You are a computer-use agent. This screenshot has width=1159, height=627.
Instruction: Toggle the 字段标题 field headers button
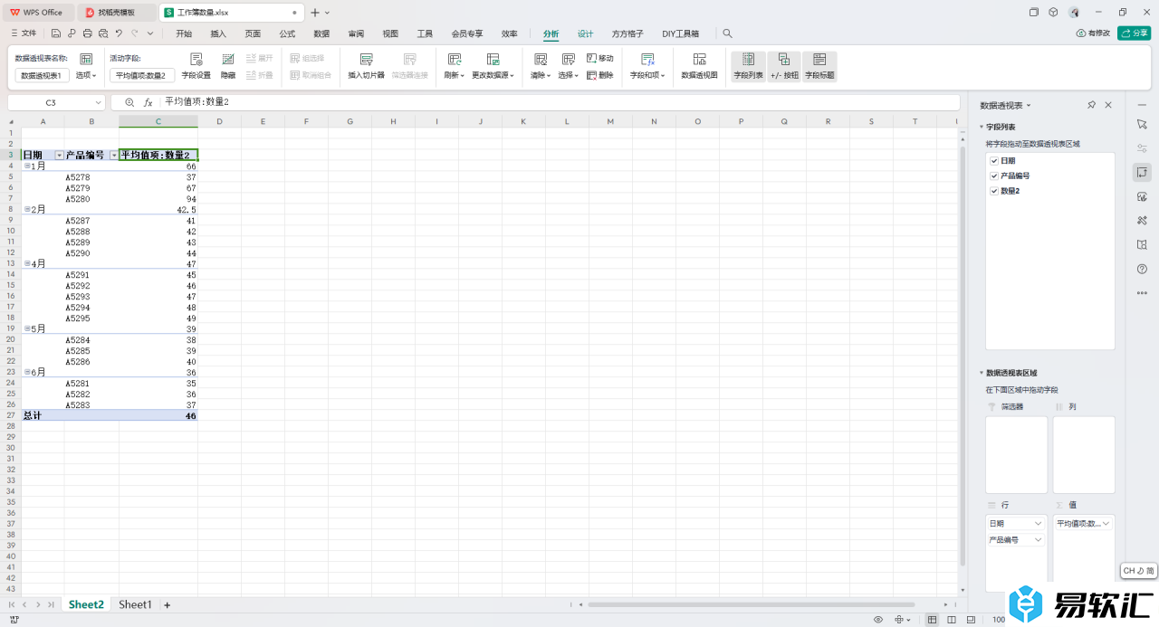tap(819, 65)
